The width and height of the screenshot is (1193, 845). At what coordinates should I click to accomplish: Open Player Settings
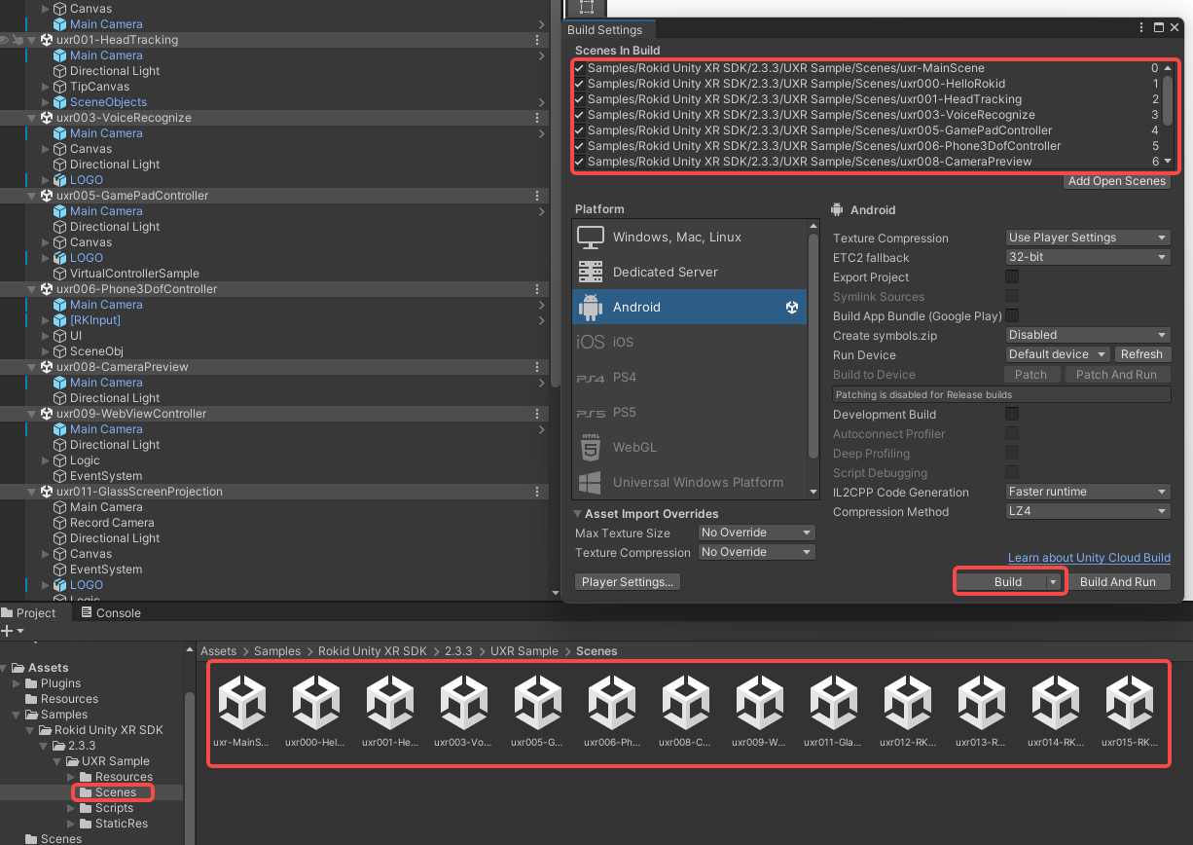(628, 582)
